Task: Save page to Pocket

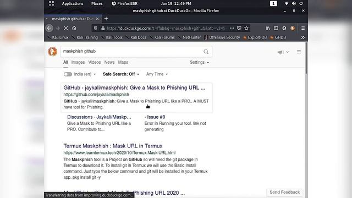Action: (239, 28)
